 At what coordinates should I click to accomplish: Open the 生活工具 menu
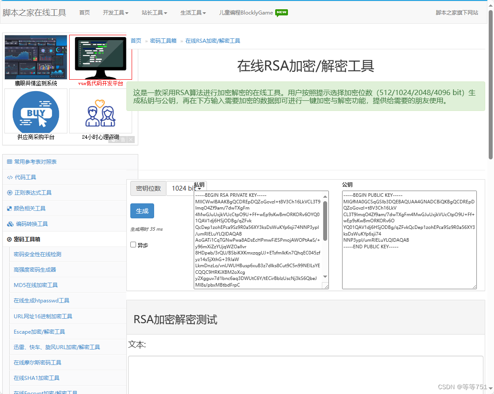click(x=193, y=13)
